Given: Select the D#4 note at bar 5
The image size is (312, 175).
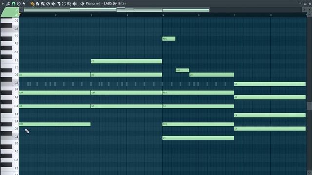Looking at the screenshot, I should [x=198, y=124].
